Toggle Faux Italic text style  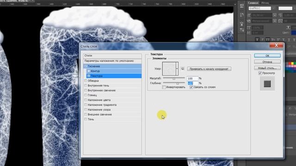pyautogui.click(x=262, y=40)
